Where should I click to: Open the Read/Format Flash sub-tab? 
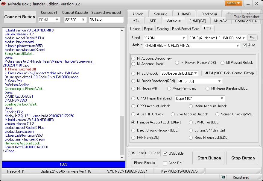click(x=186, y=29)
